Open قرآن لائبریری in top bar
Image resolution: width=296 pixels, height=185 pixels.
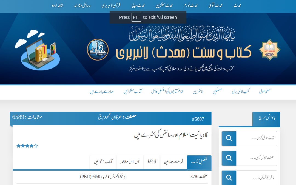click(x=111, y=5)
